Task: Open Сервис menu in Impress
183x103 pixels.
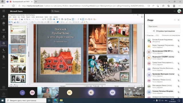Action: [46, 17]
